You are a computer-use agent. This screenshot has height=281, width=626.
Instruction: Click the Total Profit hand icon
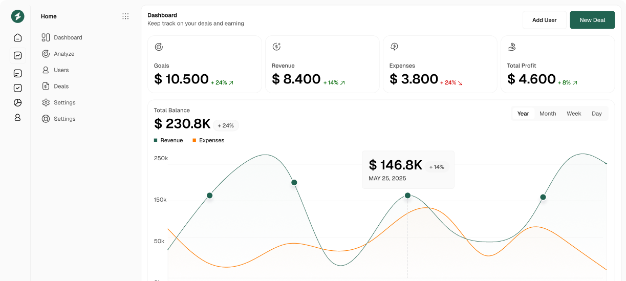coord(512,47)
